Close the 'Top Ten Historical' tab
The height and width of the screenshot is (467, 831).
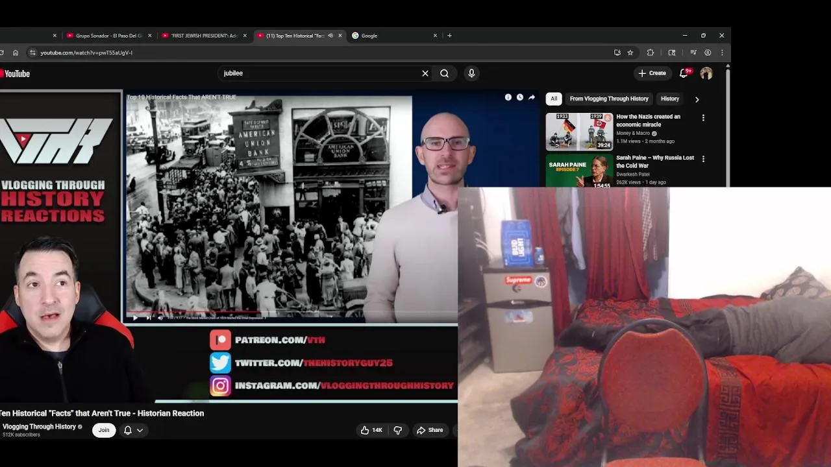tap(340, 36)
